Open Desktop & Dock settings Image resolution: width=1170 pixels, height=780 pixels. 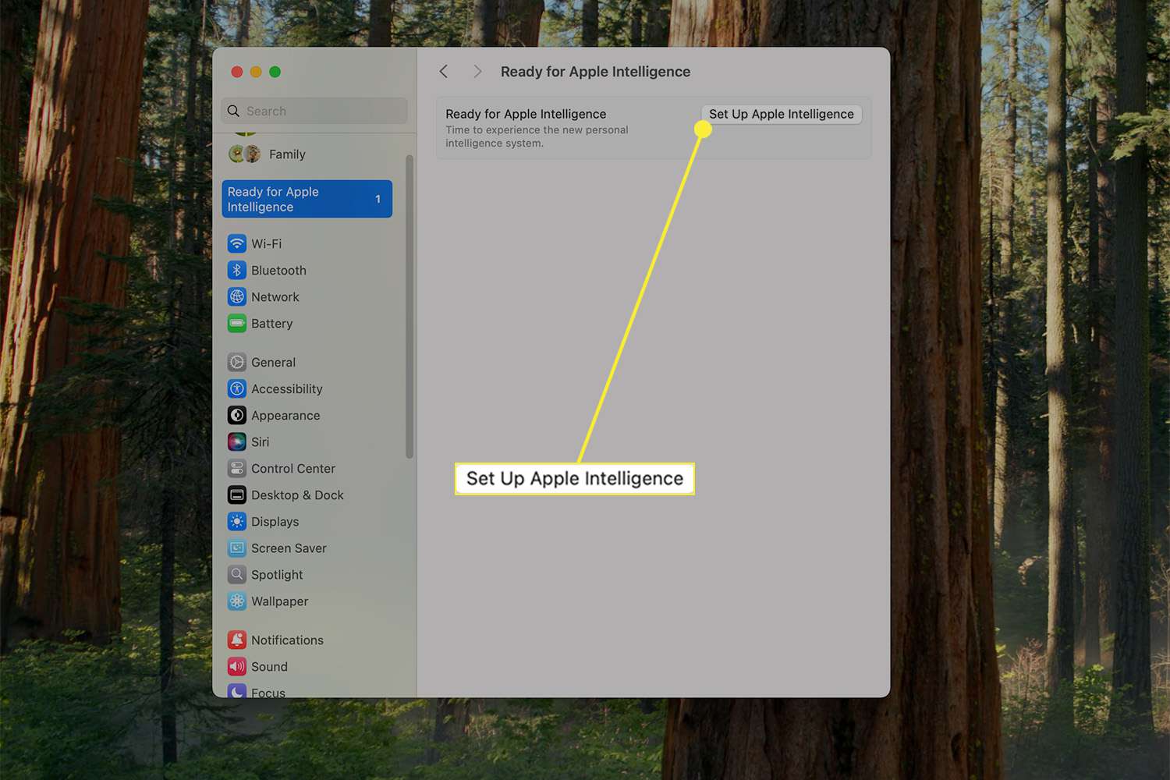click(x=296, y=495)
